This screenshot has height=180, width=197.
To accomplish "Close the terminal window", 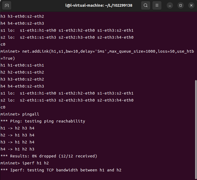I will [191, 5].
